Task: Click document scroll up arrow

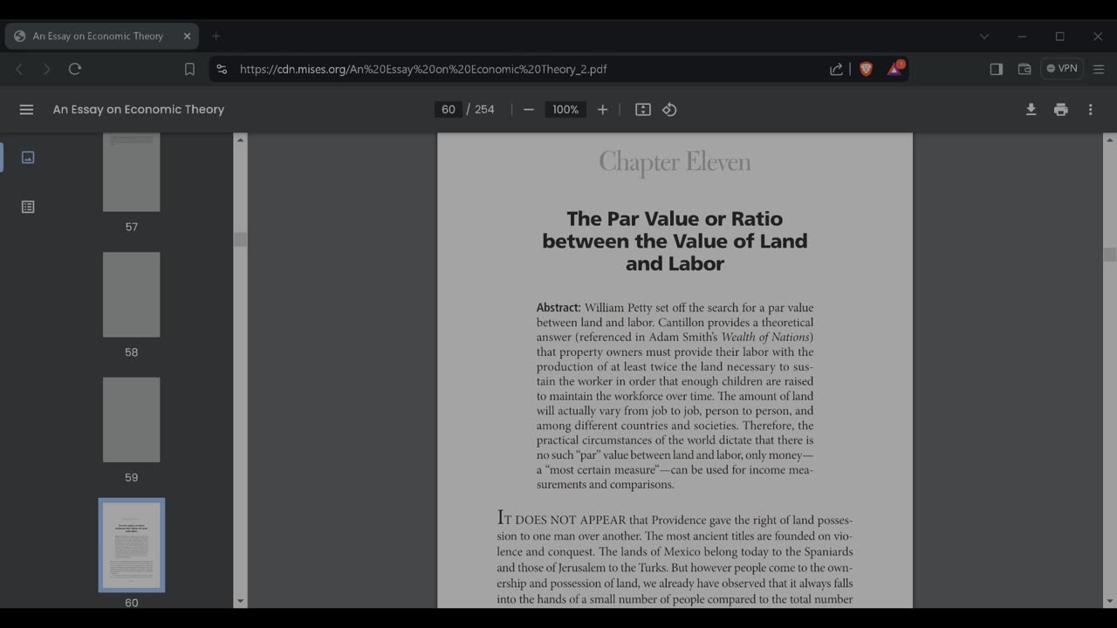Action: (x=1110, y=140)
